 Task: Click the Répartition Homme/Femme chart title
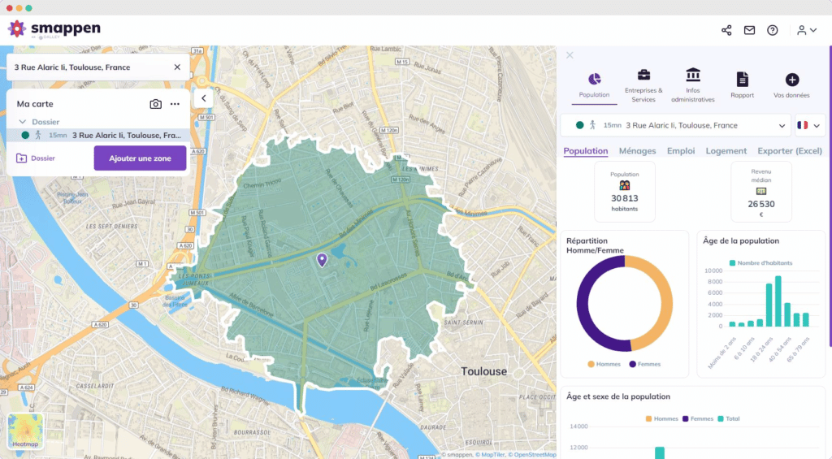595,245
